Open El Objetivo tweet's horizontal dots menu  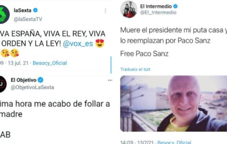tap(110, 80)
